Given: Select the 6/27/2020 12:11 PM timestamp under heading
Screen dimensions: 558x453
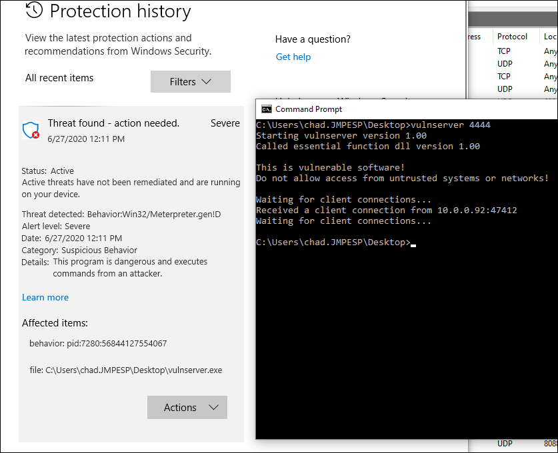Looking at the screenshot, I should [86, 139].
